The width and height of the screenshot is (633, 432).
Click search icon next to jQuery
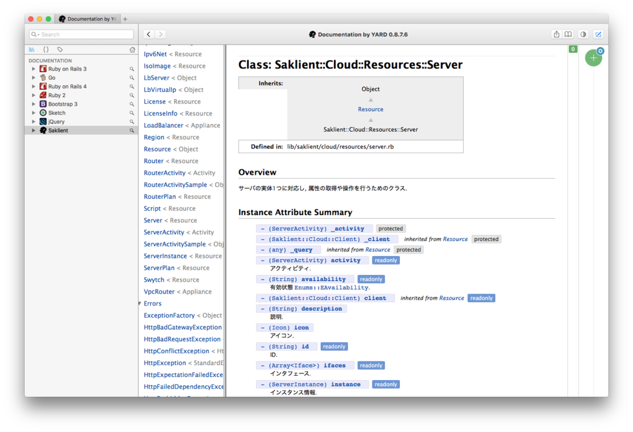tap(132, 122)
